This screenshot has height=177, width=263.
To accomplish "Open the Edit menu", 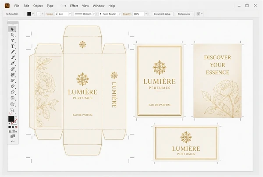I will 26,6.
